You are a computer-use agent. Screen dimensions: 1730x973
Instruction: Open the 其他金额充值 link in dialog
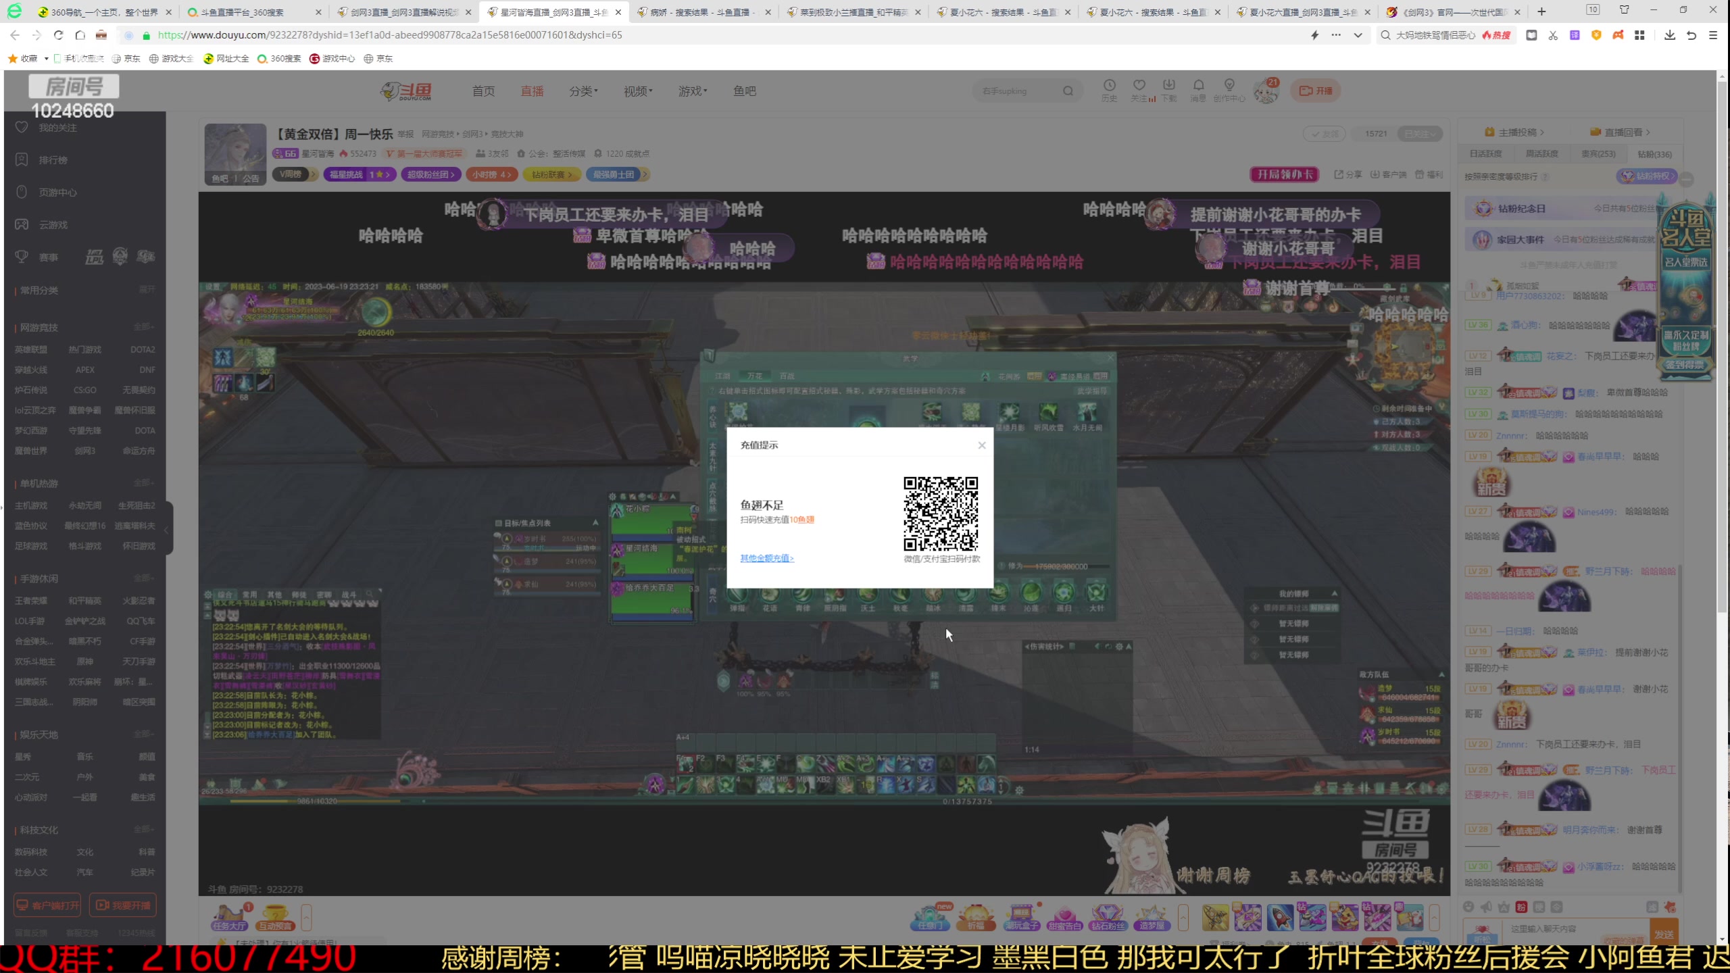pos(767,558)
